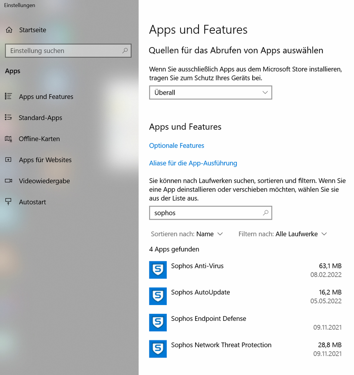Click the Sophos AutoUpdate shield icon
The height and width of the screenshot is (375, 354).
pos(158,296)
